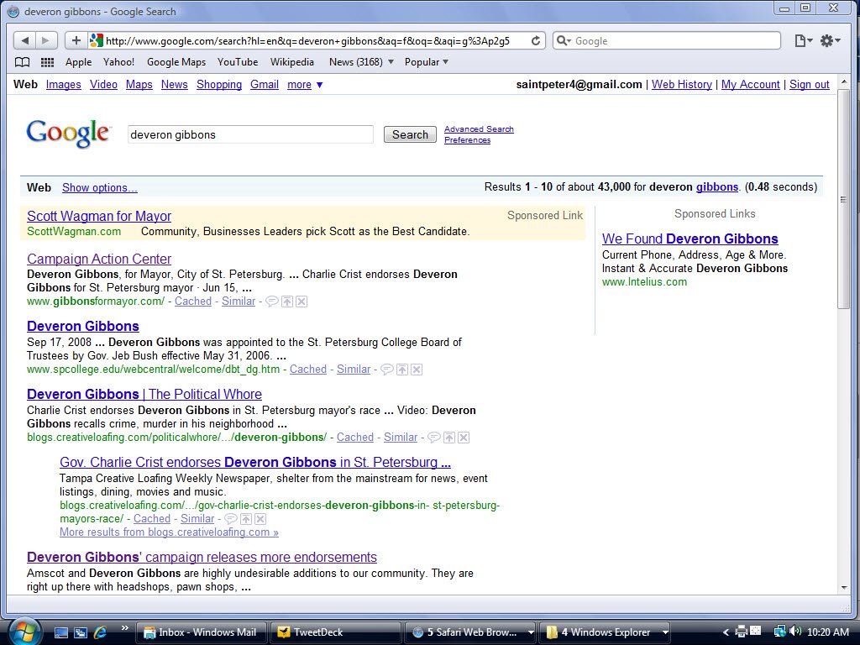This screenshot has height=645, width=860.
Task: Click in the deveron gibbons search field
Action: (250, 134)
